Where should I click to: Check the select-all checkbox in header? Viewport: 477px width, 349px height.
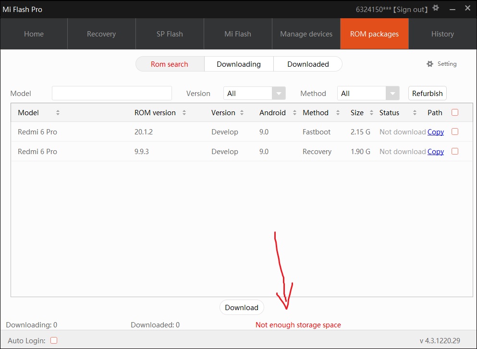[x=455, y=112]
